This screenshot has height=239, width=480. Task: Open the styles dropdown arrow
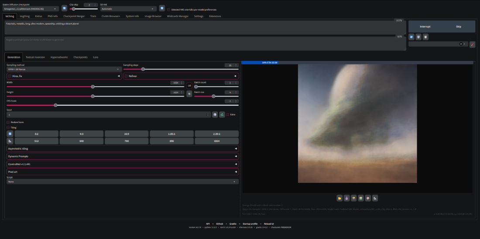point(464,44)
